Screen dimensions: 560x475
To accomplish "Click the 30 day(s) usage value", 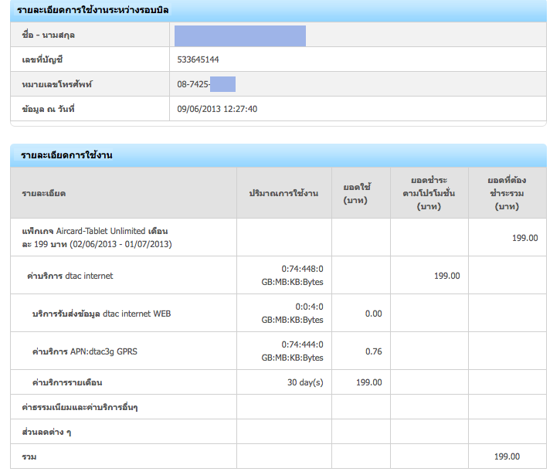I will click(x=305, y=382).
